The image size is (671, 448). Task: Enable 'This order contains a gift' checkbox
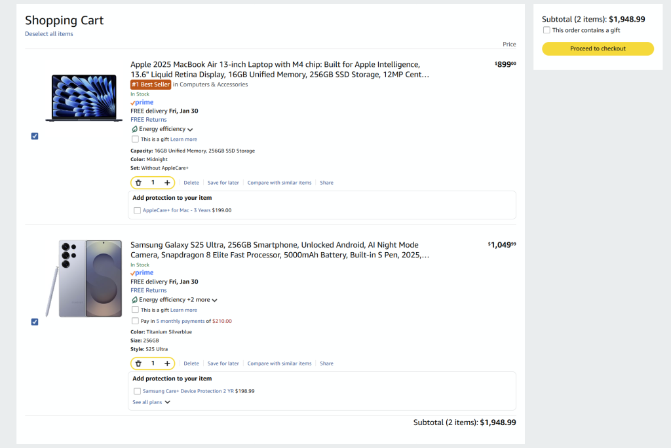click(x=546, y=30)
